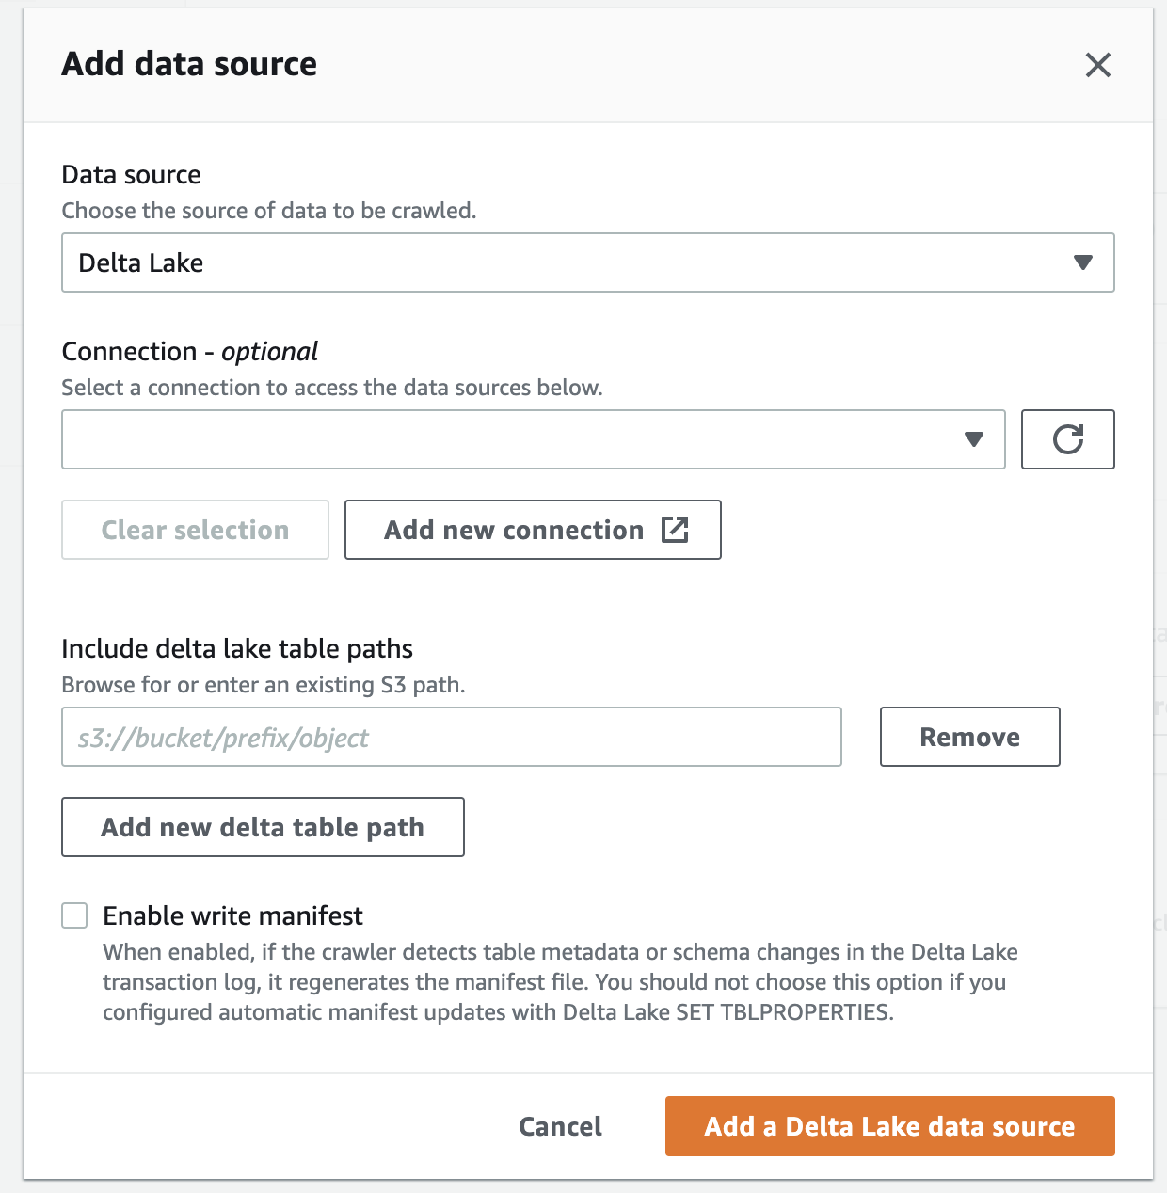The height and width of the screenshot is (1193, 1167).
Task: Confirm with Add a Delta Lake data source
Action: tap(889, 1126)
